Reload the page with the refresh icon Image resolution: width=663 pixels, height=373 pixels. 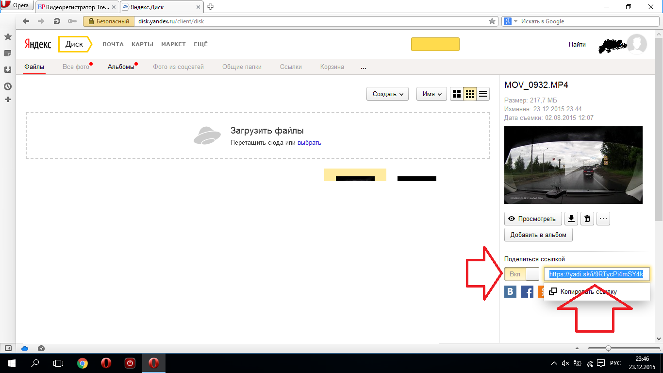click(x=57, y=21)
